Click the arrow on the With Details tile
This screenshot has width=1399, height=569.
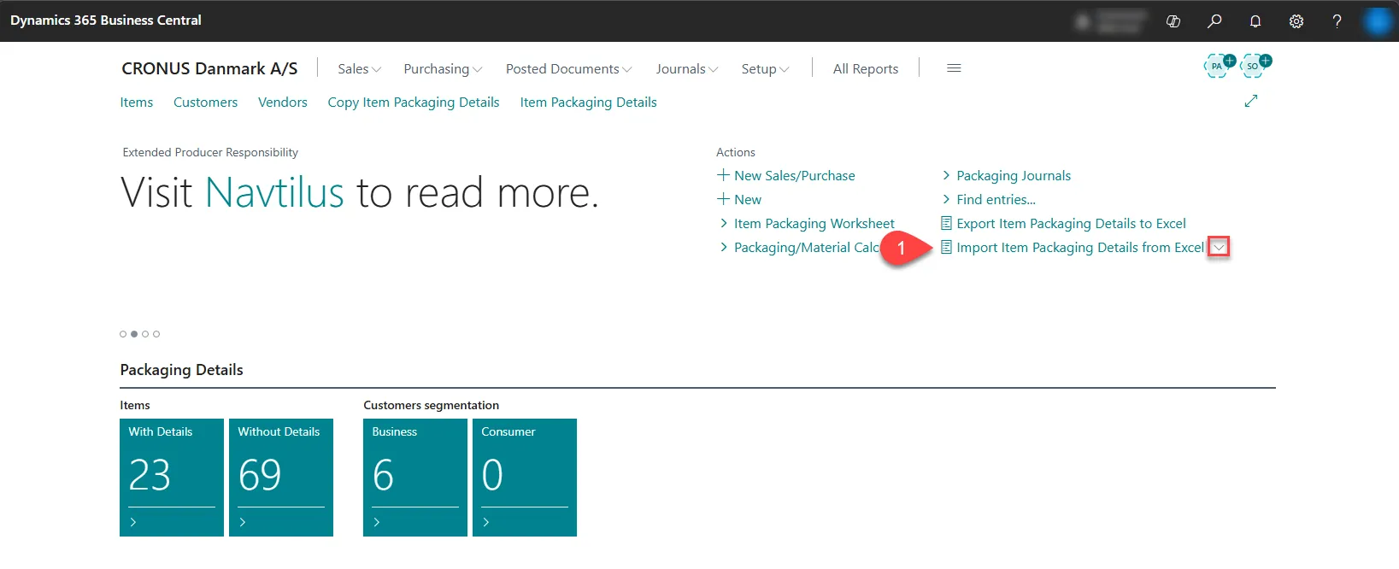133,522
